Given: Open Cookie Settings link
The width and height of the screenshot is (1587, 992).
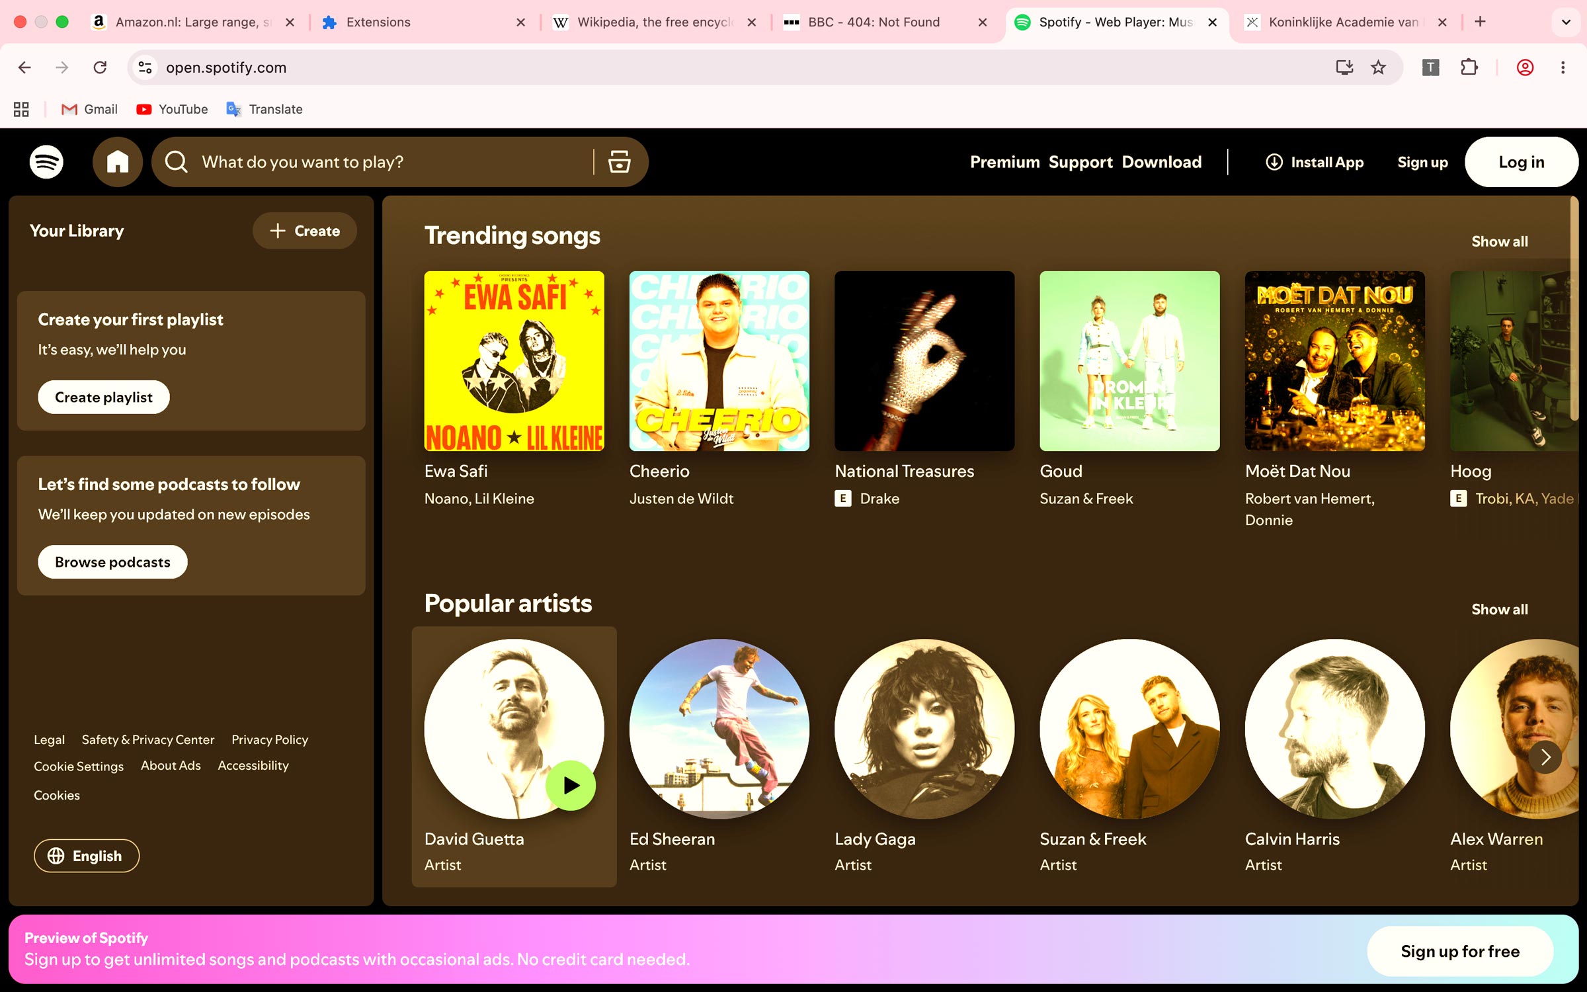Looking at the screenshot, I should [79, 766].
